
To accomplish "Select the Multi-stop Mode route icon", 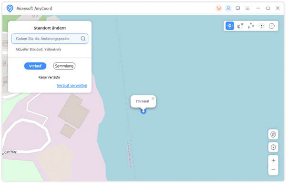I will coord(251,26).
